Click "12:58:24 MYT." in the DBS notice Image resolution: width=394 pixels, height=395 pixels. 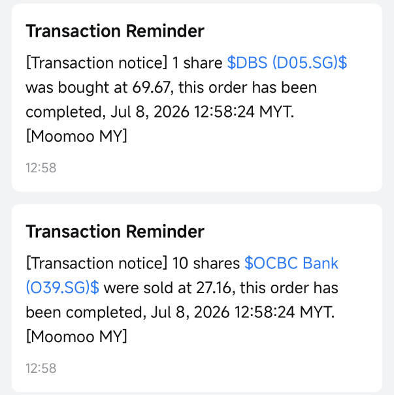coord(244,112)
